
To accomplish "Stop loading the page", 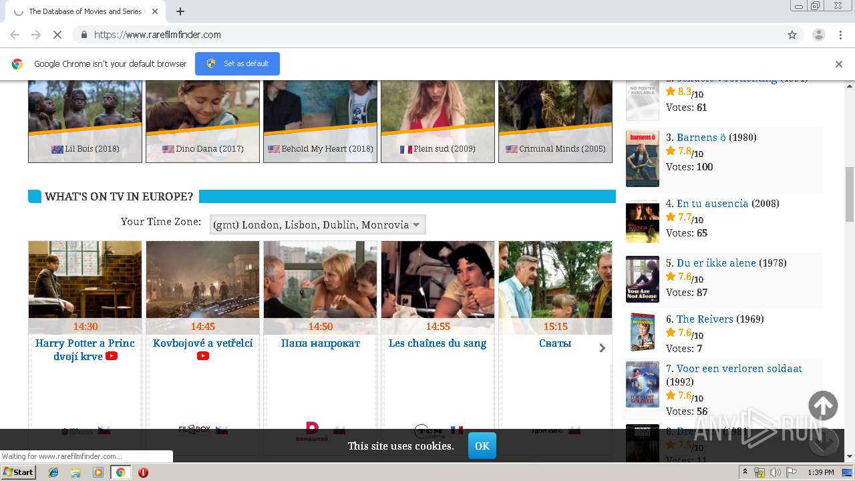I will (57, 35).
